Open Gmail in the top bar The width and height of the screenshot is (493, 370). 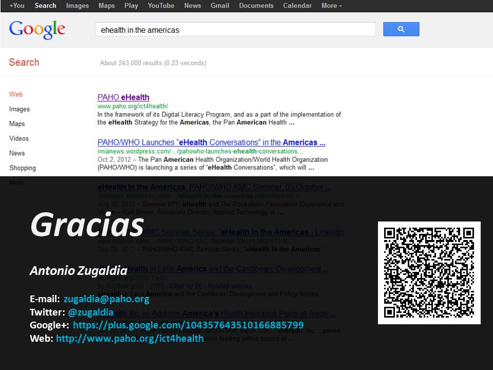pos(220,6)
